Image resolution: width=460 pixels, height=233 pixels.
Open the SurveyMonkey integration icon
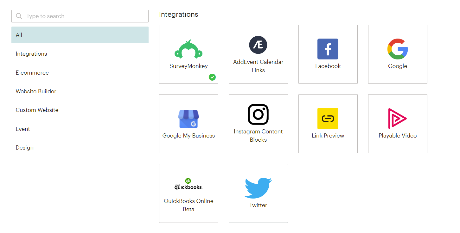click(188, 50)
